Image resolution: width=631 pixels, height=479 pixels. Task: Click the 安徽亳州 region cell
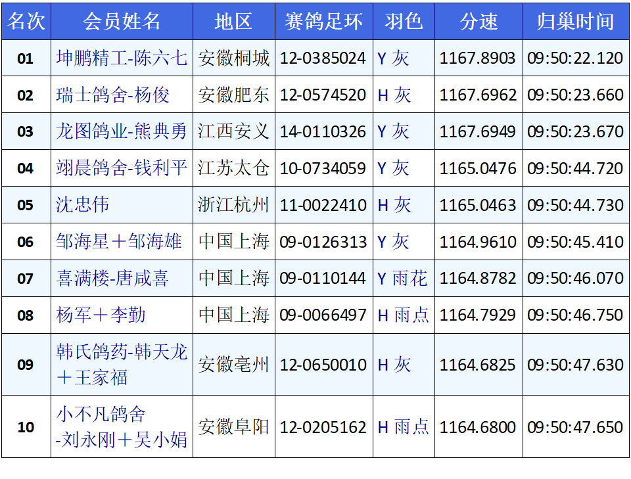[x=233, y=365]
